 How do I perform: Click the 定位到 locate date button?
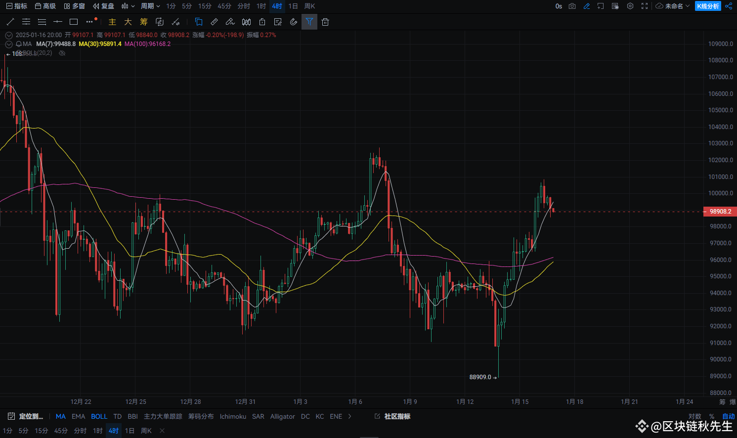[26, 416]
